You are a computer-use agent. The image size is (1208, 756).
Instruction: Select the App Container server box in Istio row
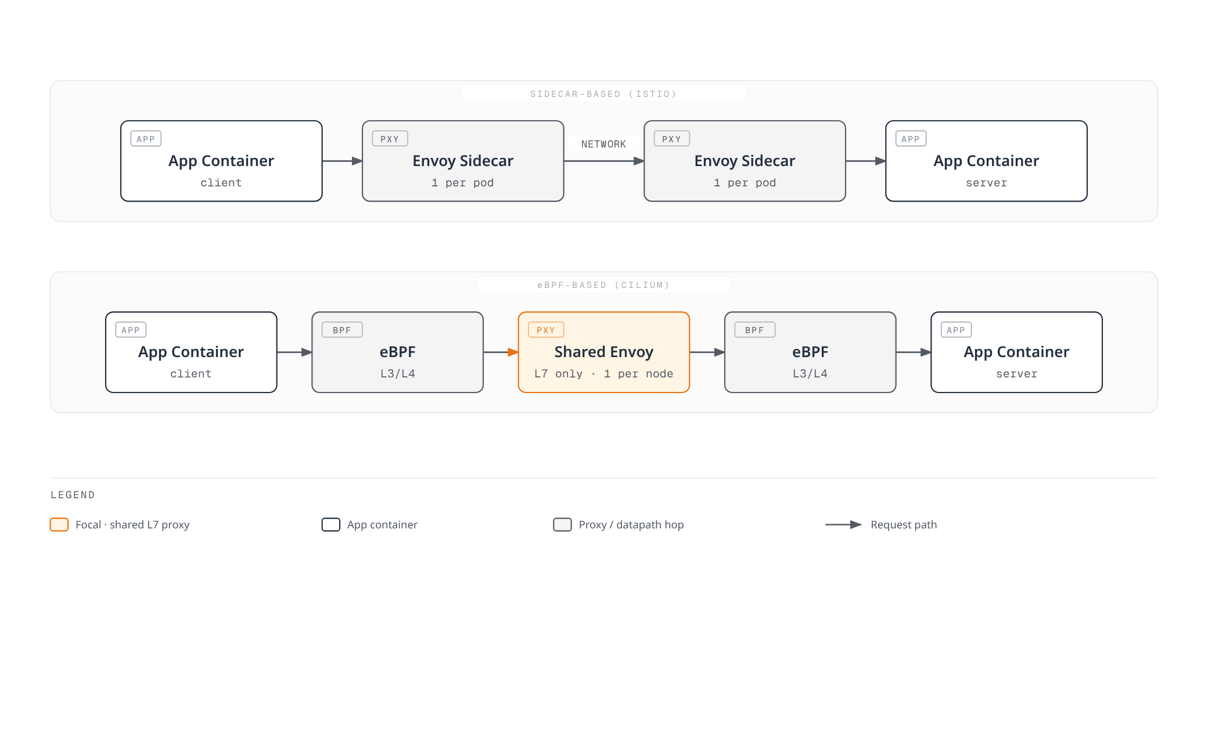coord(986,161)
